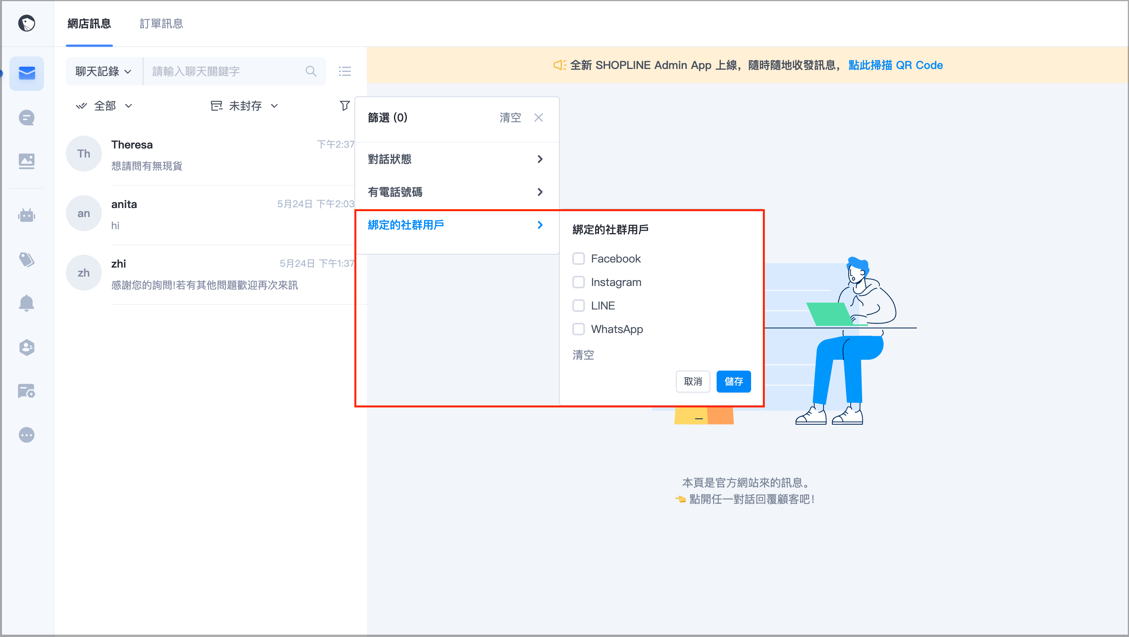Image resolution: width=1129 pixels, height=637 pixels.
Task: Open the more options ellipsis icon in sidebar
Action: click(27, 435)
